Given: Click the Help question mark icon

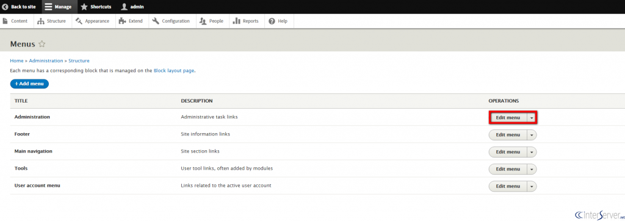Looking at the screenshot, I should click(x=272, y=21).
